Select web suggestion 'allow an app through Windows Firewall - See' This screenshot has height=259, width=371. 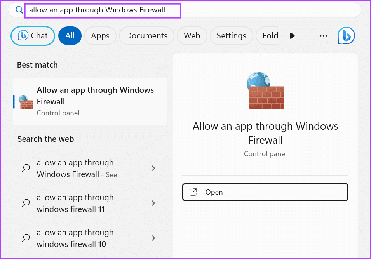click(x=90, y=169)
